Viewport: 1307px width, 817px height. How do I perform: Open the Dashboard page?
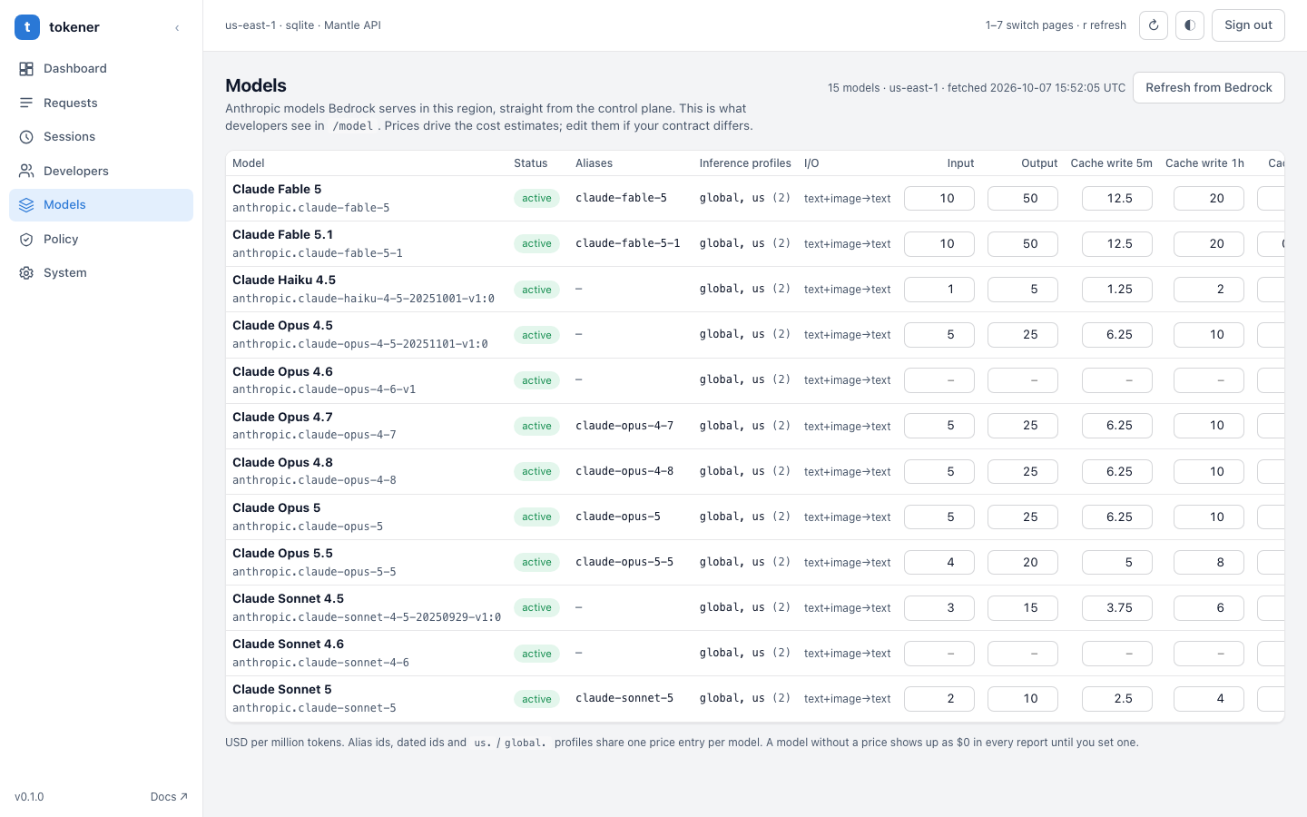click(x=101, y=69)
